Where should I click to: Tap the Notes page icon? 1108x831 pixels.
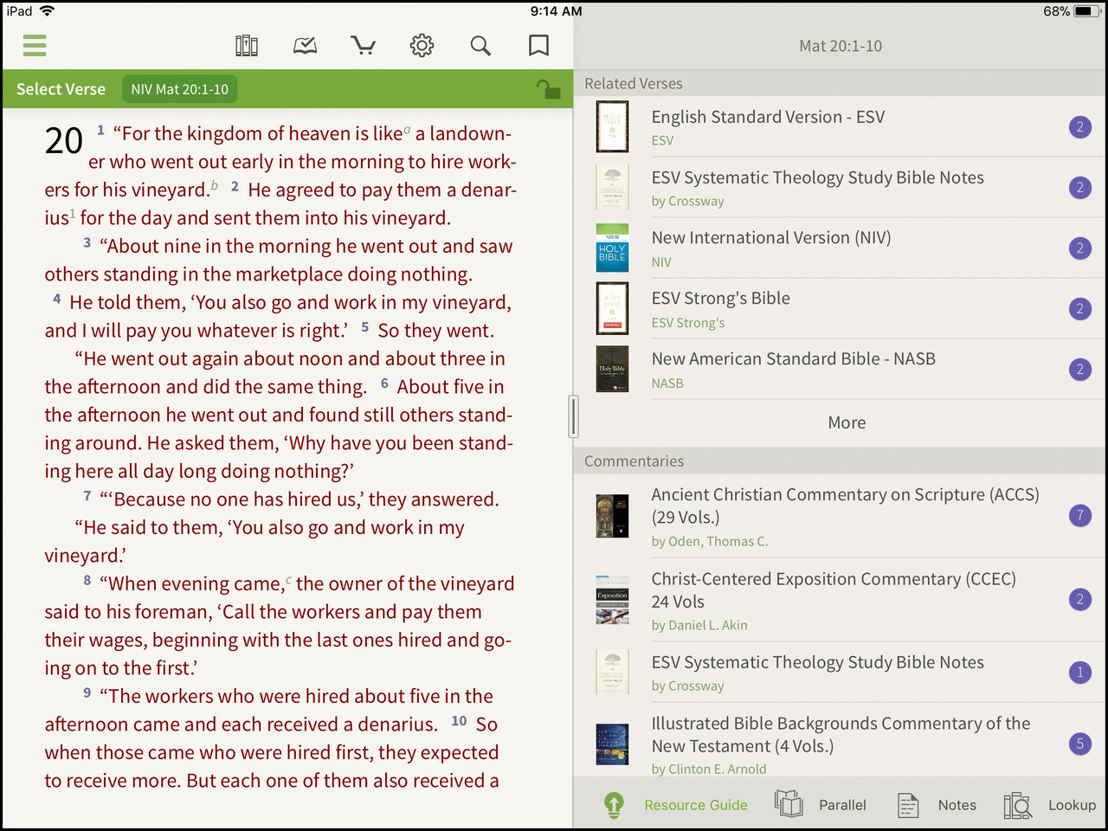point(908,805)
